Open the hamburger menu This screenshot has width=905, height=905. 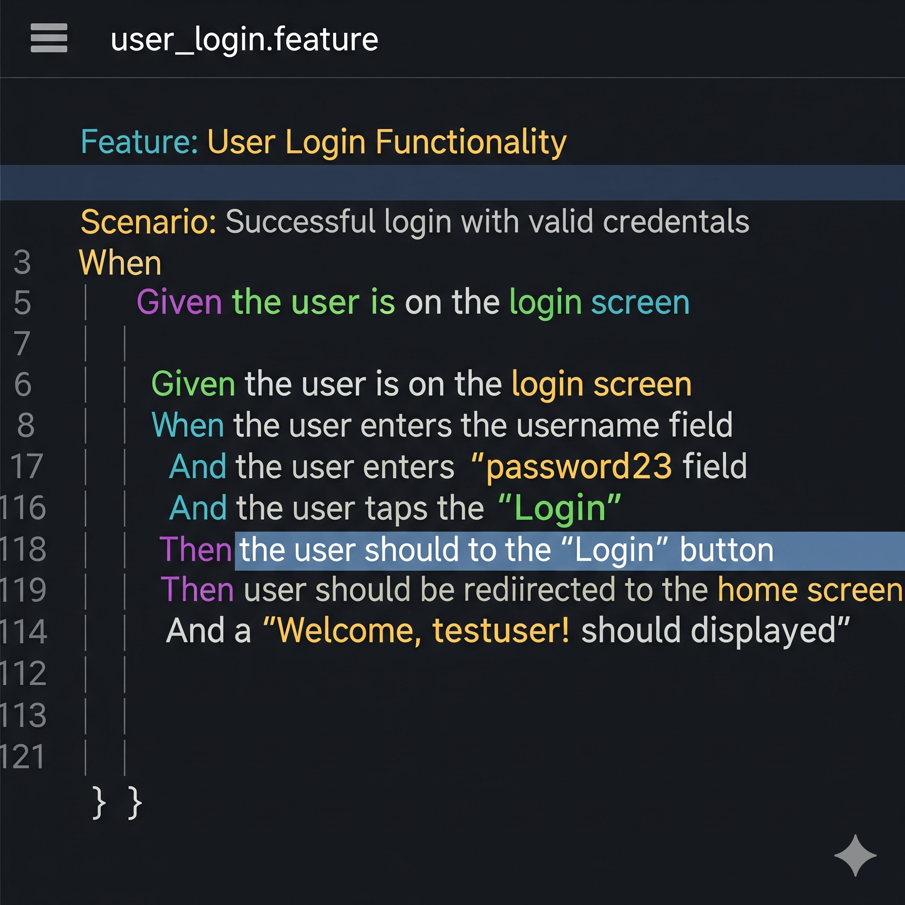(49, 38)
